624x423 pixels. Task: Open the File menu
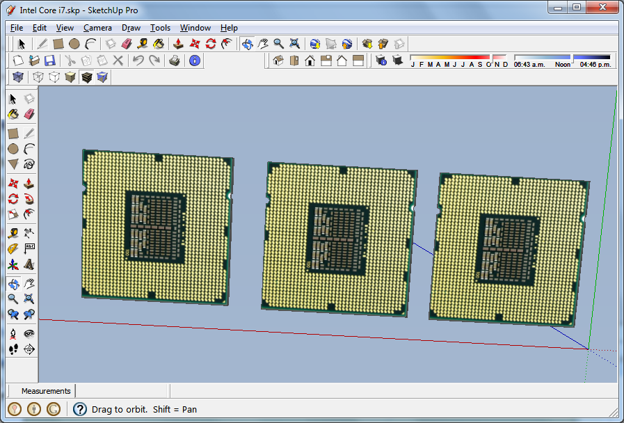tap(16, 28)
